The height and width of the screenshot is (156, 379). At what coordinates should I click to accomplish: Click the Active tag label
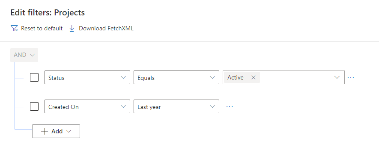(x=236, y=77)
